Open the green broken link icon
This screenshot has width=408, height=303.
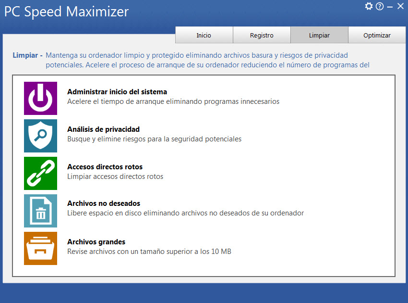point(40,174)
